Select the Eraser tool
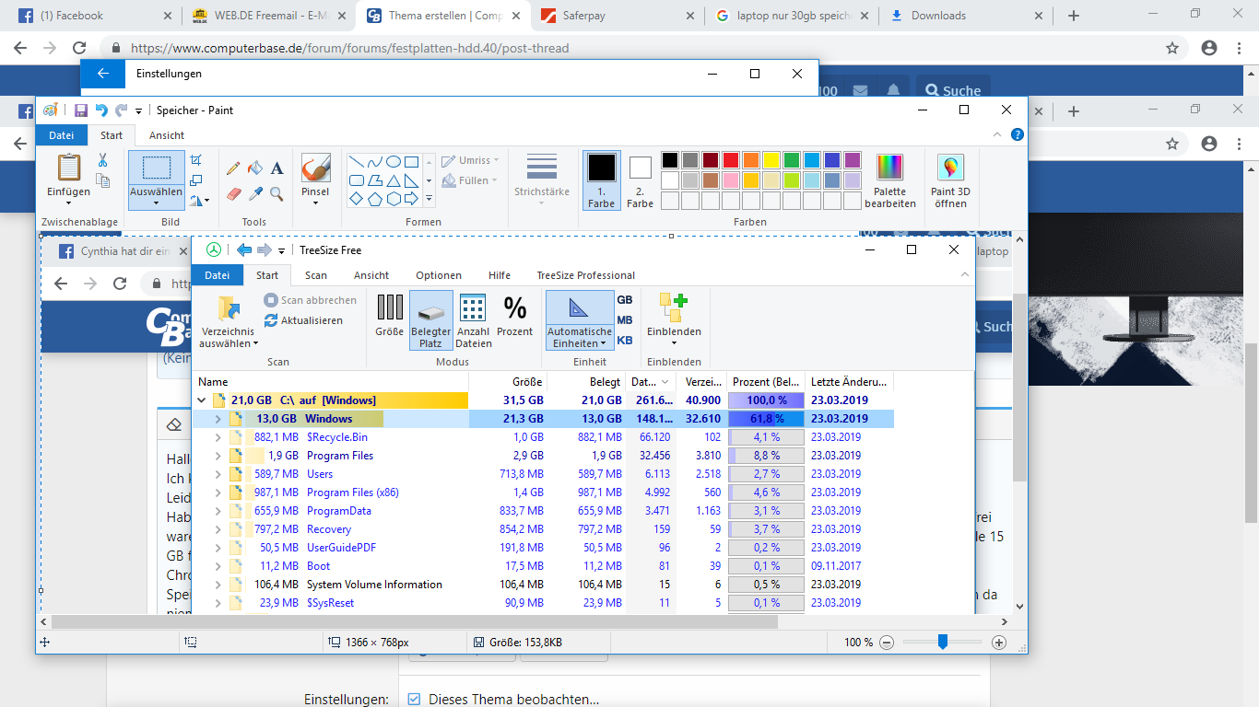This screenshot has height=707, width=1259. (x=232, y=194)
